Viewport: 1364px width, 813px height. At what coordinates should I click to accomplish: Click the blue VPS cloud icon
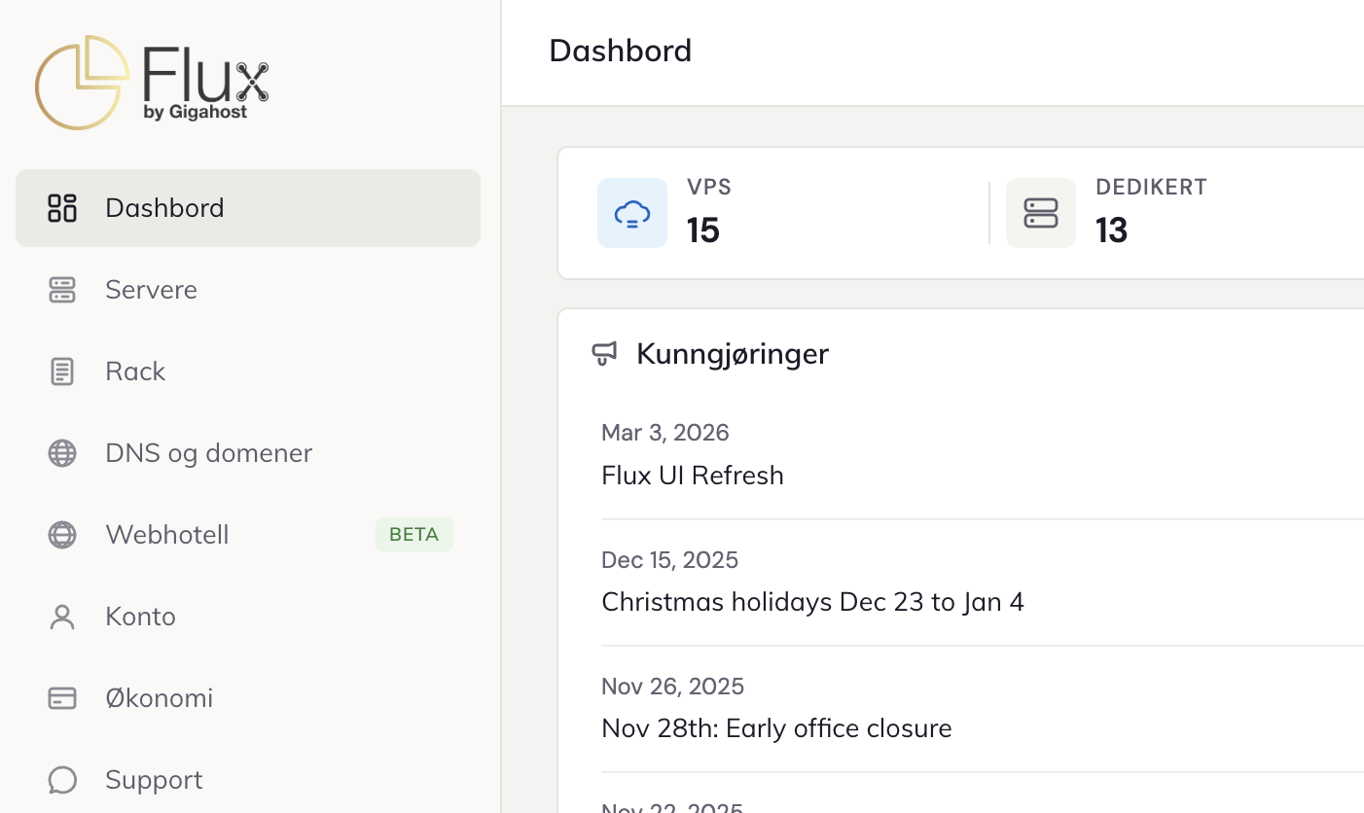click(632, 213)
